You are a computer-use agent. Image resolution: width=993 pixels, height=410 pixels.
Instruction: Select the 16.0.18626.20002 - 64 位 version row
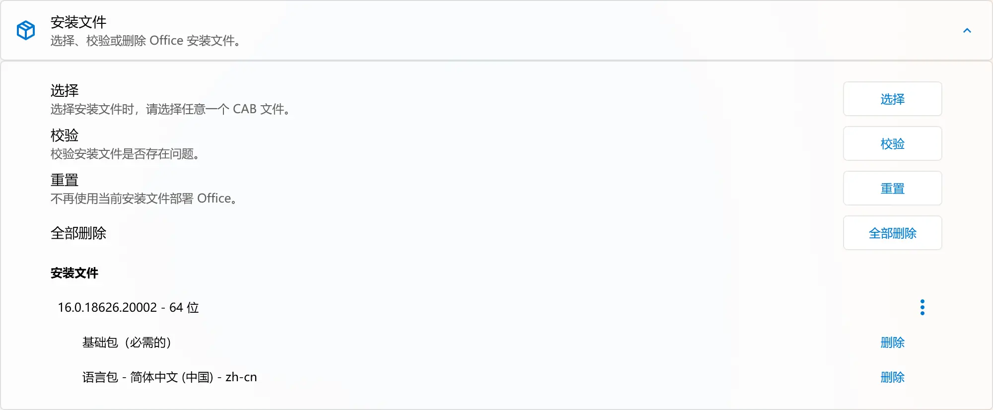pyautogui.click(x=128, y=308)
